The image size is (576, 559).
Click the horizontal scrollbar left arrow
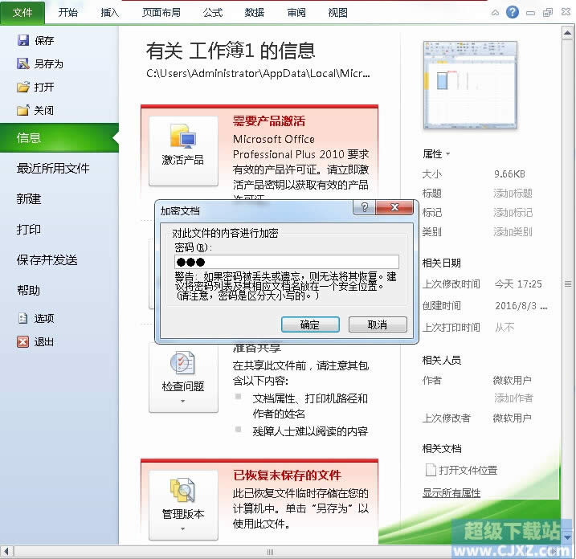point(6,552)
